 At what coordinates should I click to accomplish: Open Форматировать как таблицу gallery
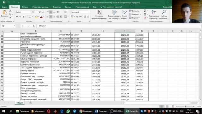114,15
